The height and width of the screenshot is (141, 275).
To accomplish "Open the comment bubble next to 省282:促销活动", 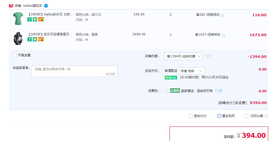I will 222,15.
